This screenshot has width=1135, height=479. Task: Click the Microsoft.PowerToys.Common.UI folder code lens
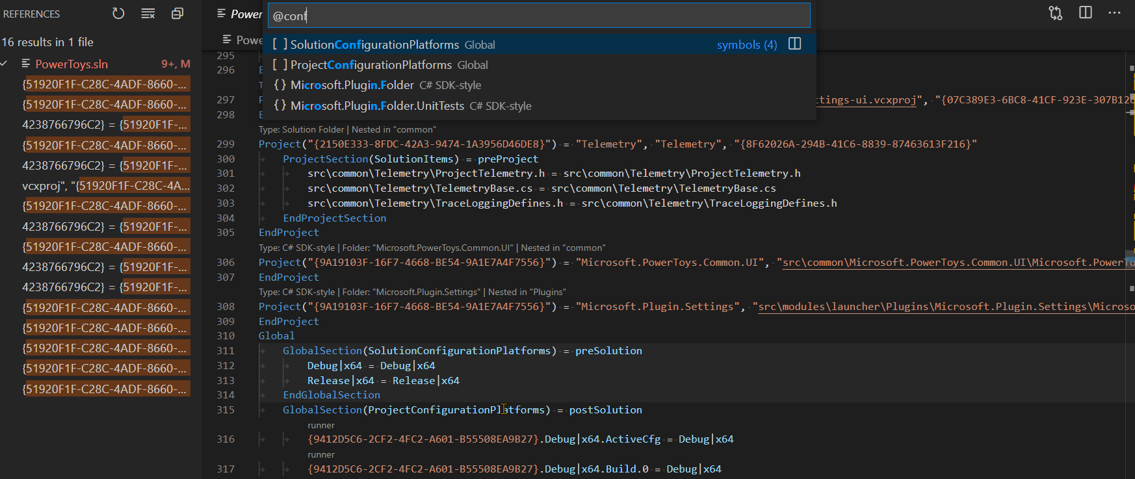point(432,248)
